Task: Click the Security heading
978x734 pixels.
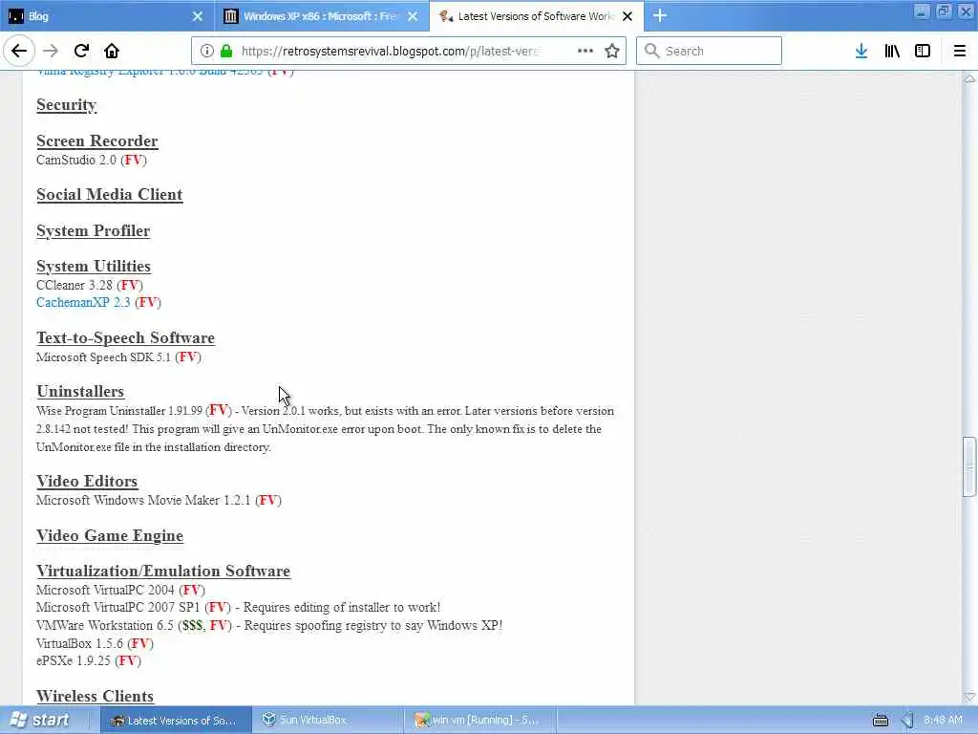Action: [x=66, y=105]
